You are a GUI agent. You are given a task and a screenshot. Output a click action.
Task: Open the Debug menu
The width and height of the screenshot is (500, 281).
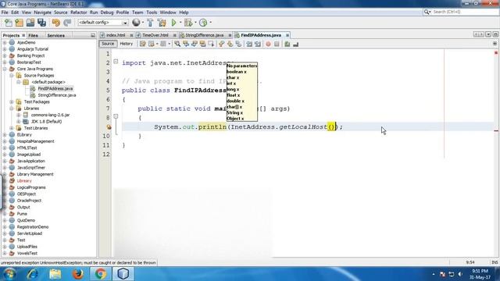[107, 12]
